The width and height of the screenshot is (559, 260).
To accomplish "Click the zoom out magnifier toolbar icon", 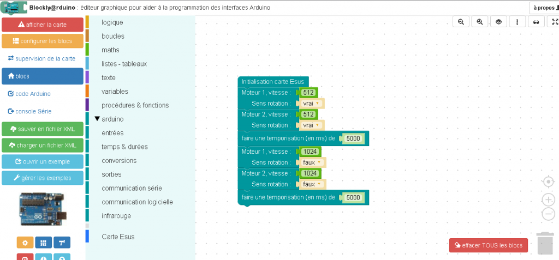I will click(461, 22).
